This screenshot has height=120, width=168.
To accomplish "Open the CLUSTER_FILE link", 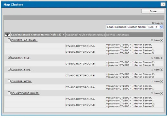I will (x=20, y=58).
